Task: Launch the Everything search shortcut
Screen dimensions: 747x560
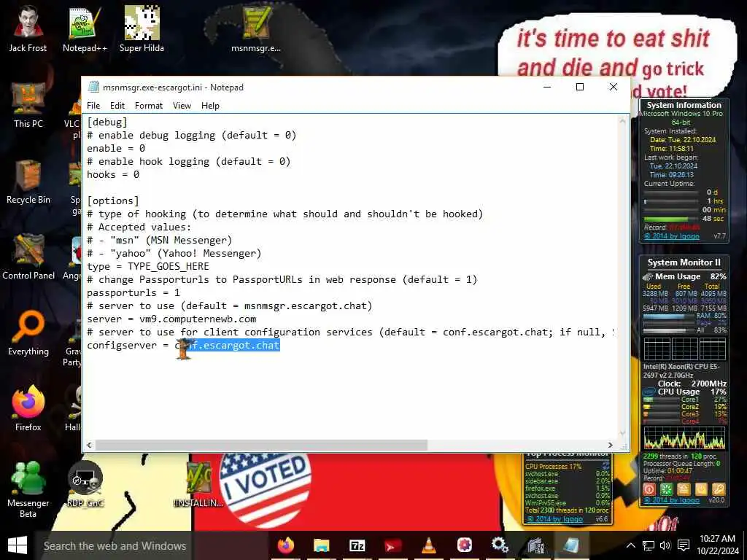Action: coord(28,332)
